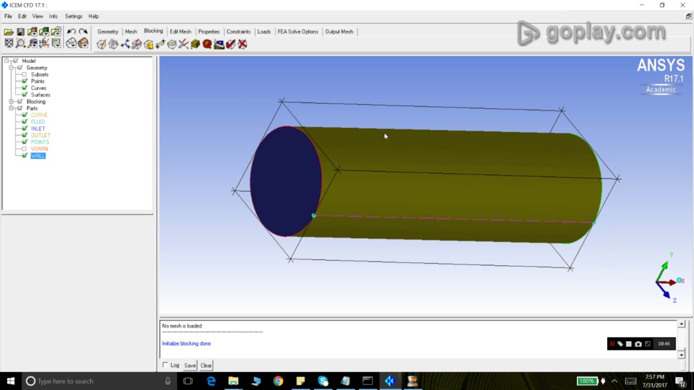
Task: Show hidden system tray icons chevron
Action: (x=614, y=381)
